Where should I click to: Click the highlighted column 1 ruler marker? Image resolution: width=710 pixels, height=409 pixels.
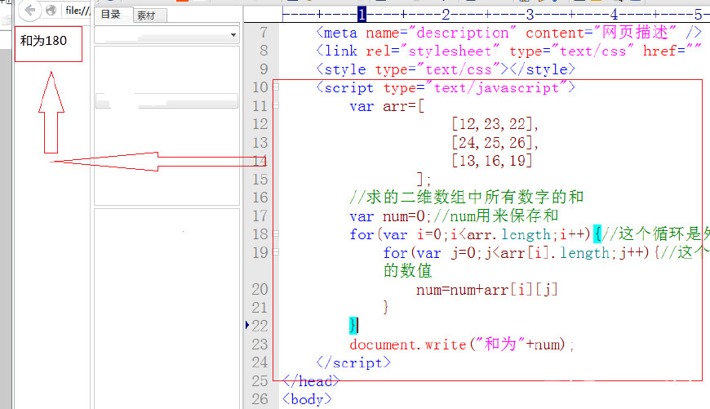(x=362, y=15)
